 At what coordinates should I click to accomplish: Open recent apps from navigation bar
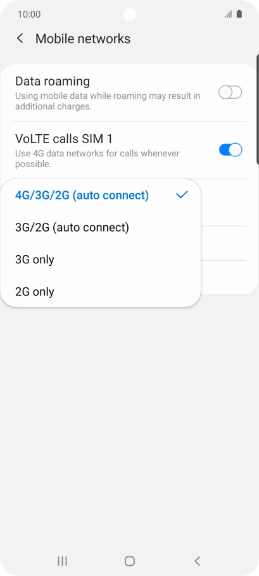[x=62, y=561]
